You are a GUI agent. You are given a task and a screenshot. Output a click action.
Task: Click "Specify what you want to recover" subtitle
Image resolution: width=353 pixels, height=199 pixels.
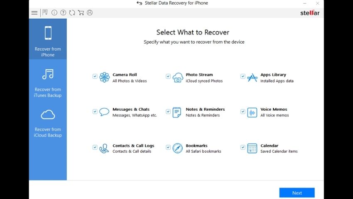(x=194, y=42)
